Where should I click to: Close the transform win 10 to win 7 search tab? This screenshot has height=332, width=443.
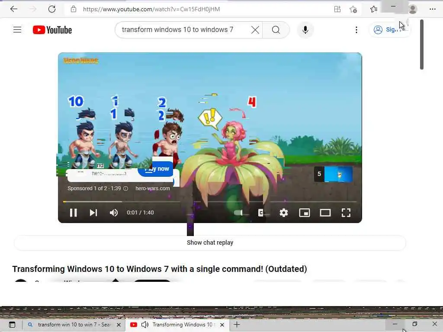click(x=119, y=325)
